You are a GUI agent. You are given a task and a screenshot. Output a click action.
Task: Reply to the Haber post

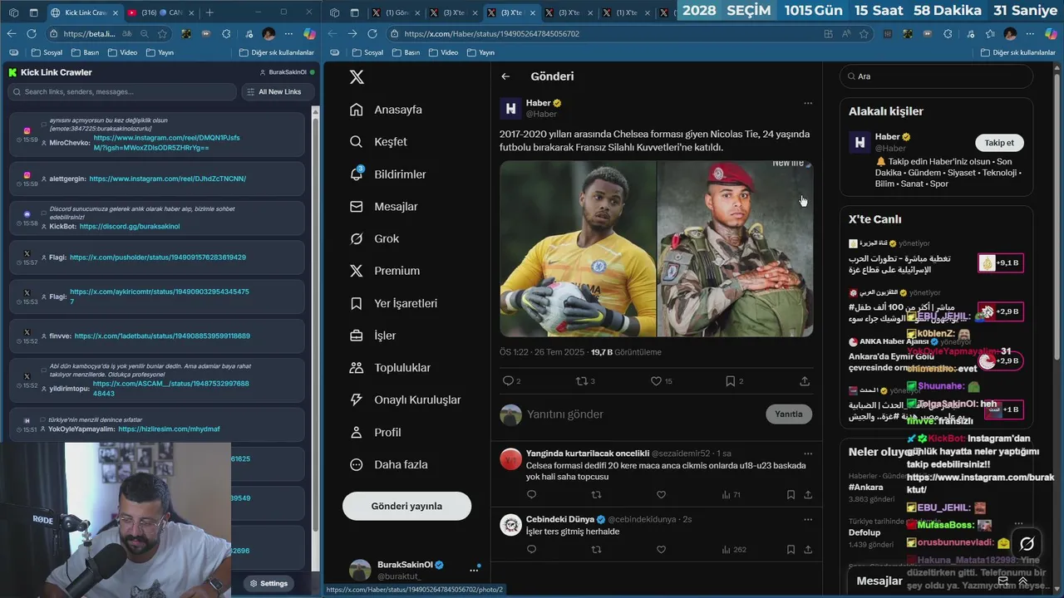(508, 381)
